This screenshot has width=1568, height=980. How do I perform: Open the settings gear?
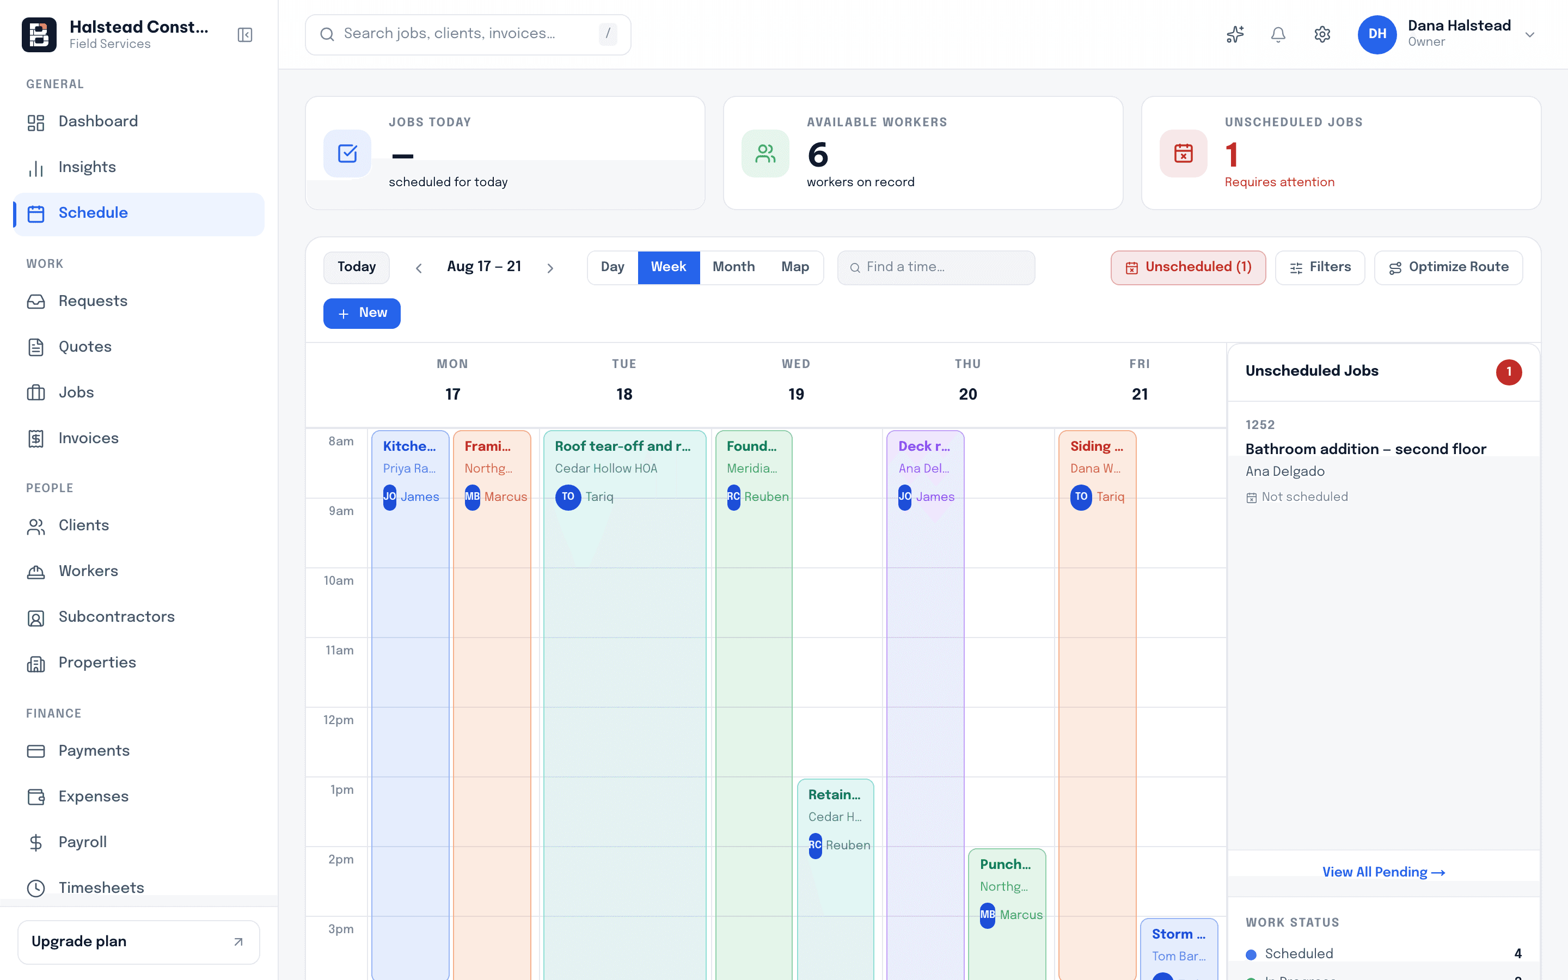tap(1322, 34)
